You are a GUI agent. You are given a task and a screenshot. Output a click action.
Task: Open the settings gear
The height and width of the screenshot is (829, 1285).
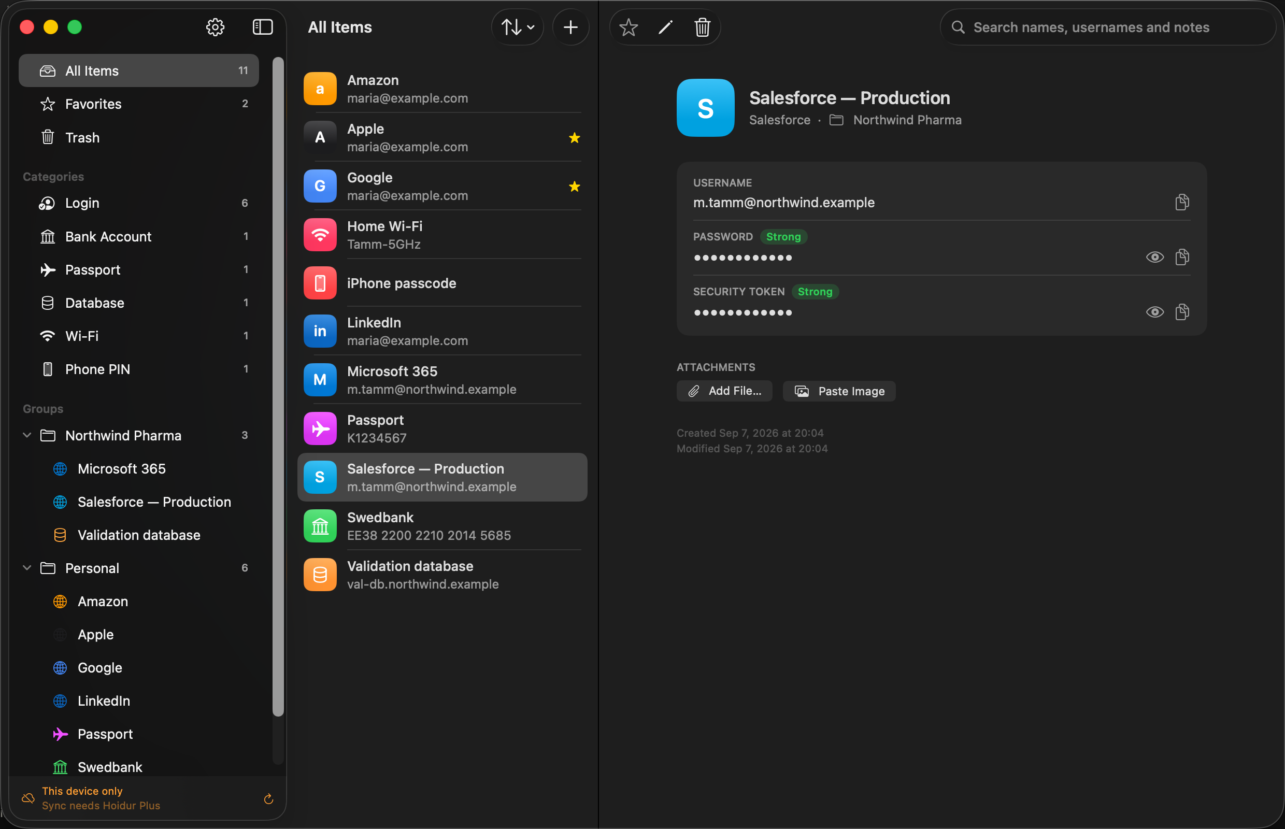click(x=215, y=27)
